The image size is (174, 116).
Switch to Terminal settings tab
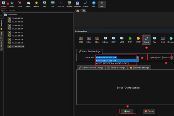pyautogui.click(x=116, y=67)
